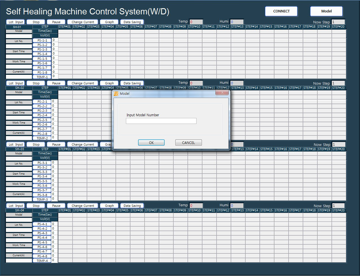The width and height of the screenshot is (360, 276).
Task: Click Change Current for SH-01
Action: coord(83,22)
